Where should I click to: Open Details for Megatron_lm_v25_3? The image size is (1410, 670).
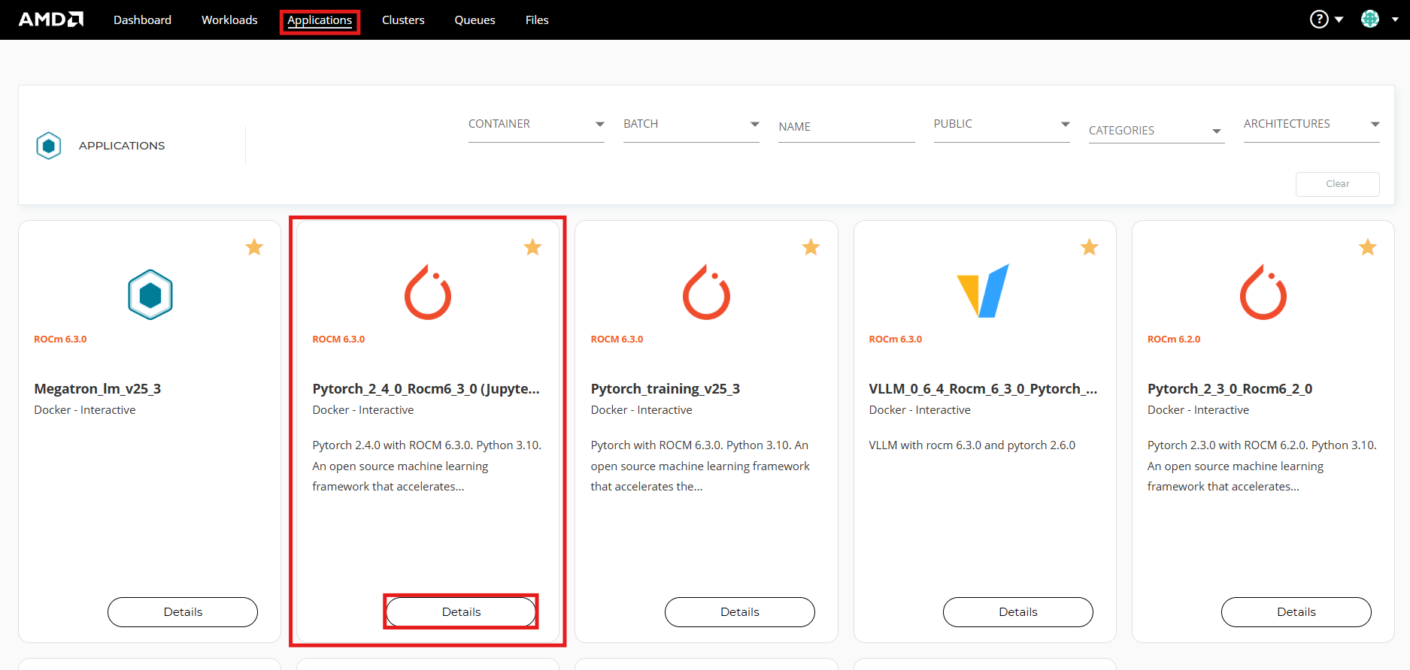coord(183,612)
